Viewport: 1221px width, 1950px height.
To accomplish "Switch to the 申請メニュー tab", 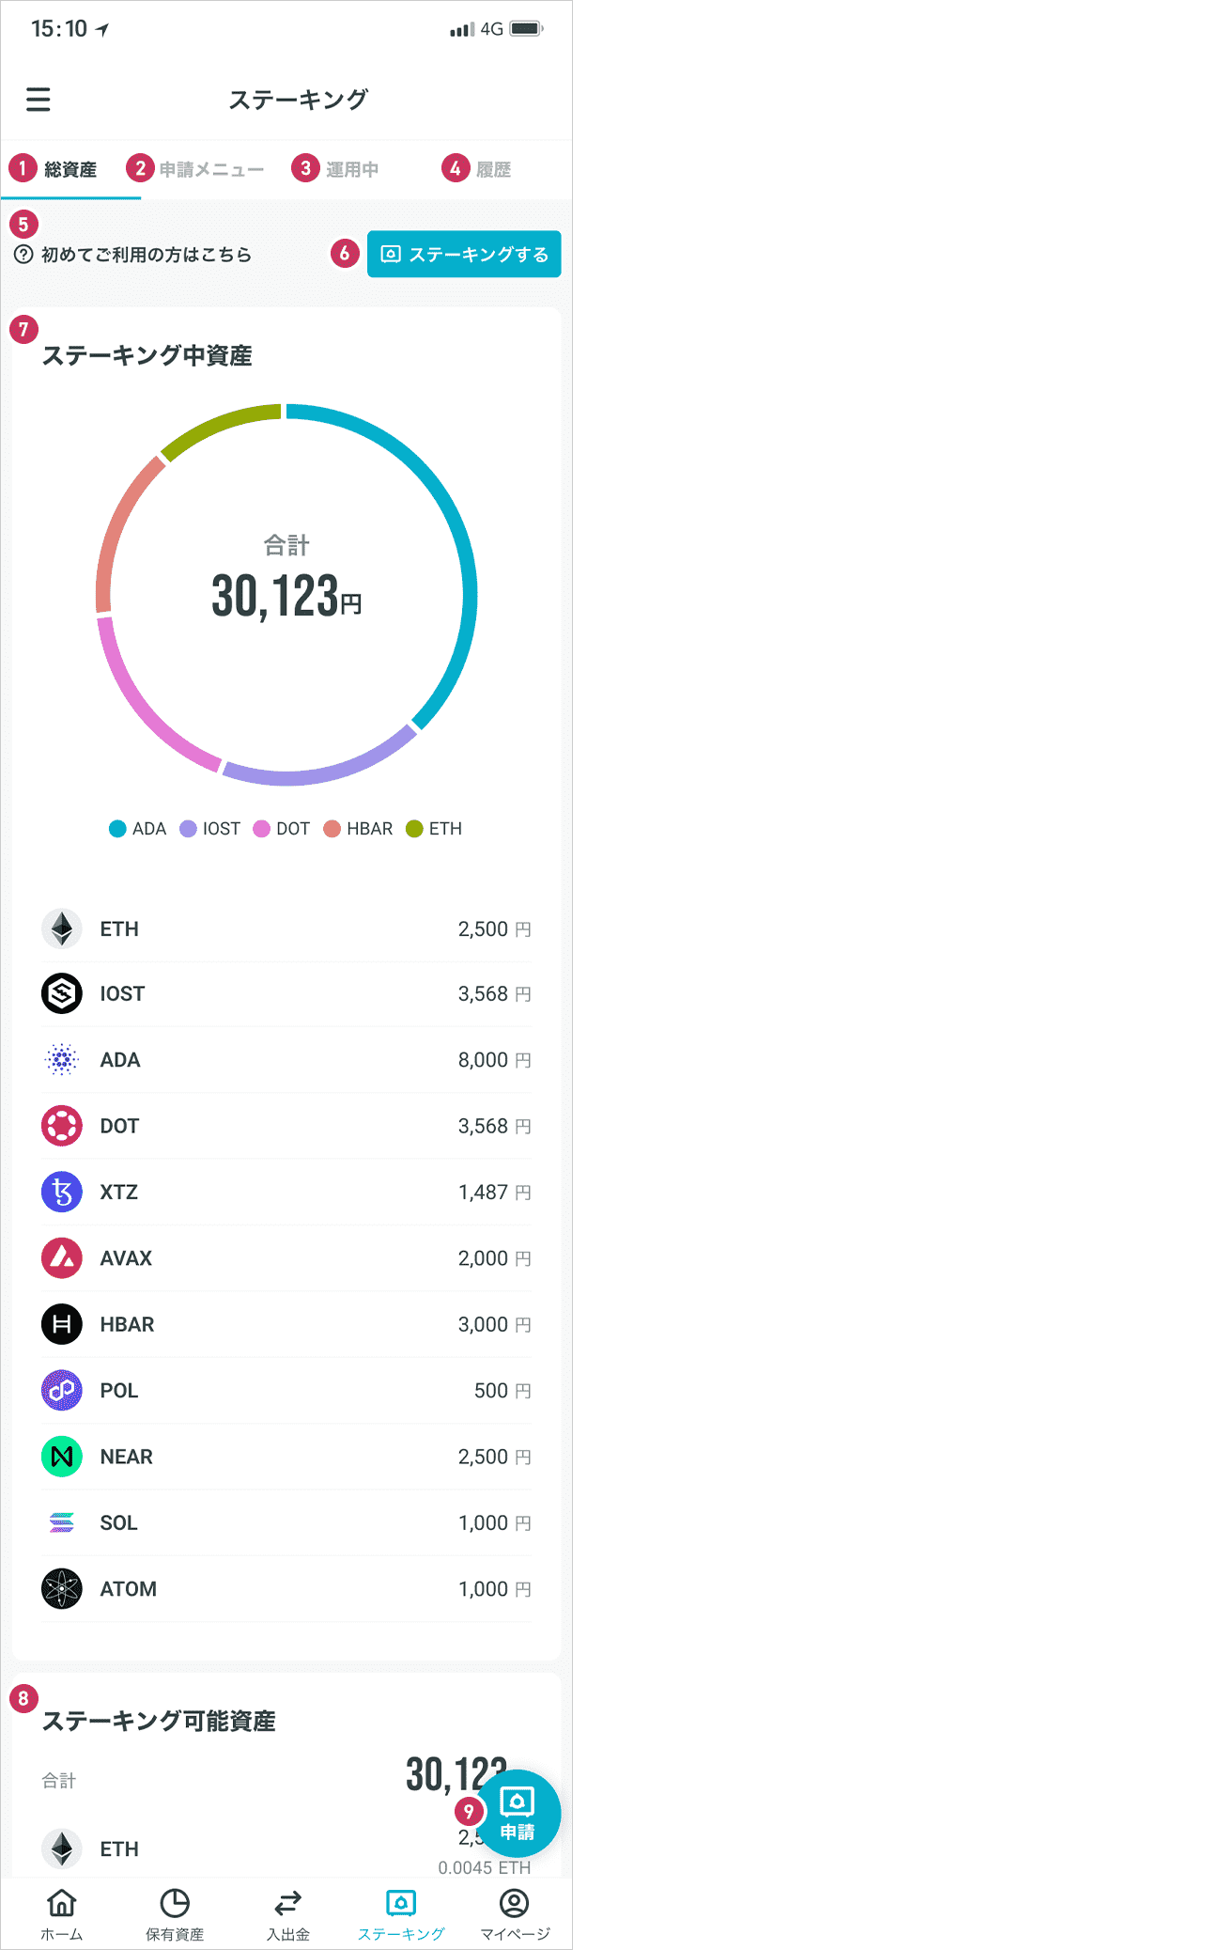I will pos(211,169).
